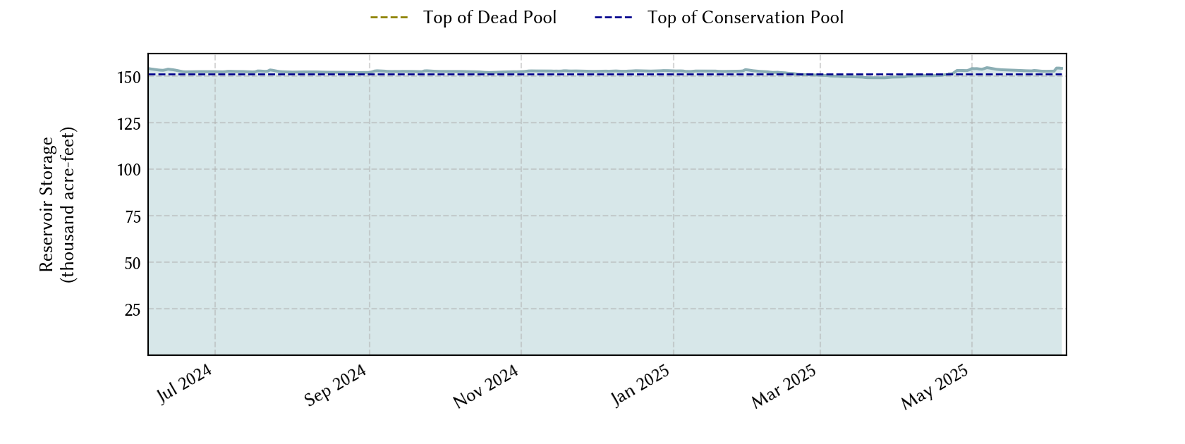Click the "Sep 2024" x-axis label
The image size is (1185, 444).
point(336,386)
